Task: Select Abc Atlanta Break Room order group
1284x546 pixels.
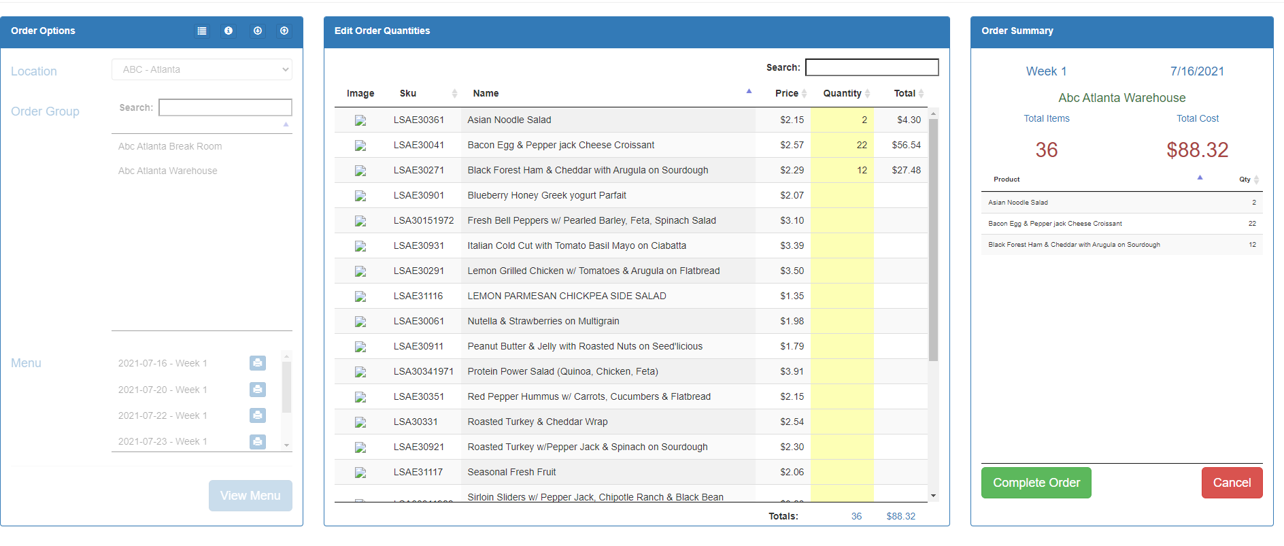Action: point(170,146)
